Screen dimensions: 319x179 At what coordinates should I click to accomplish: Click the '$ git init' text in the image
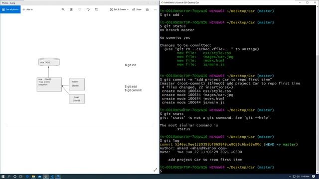tap(130, 65)
